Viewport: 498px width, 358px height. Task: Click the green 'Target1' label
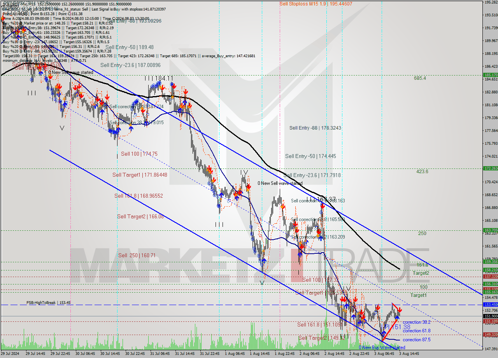[418, 295]
